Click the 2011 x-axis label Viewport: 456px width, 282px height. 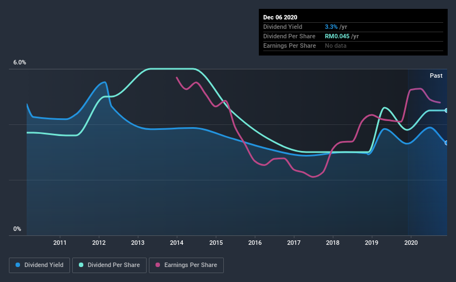pyautogui.click(x=60, y=243)
